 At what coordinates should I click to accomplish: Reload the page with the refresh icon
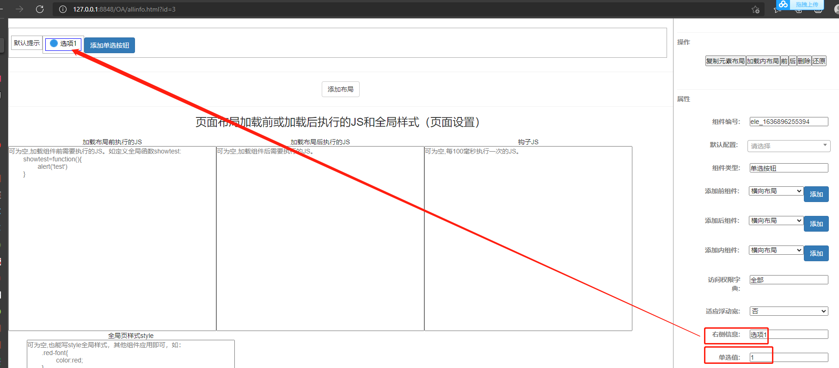point(40,9)
